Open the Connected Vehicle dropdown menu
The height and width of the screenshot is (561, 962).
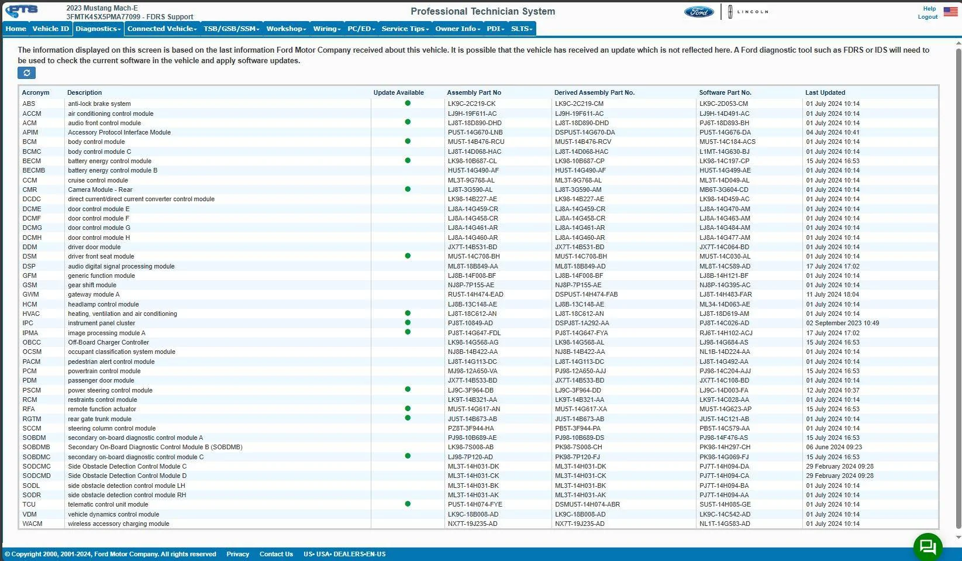point(162,29)
